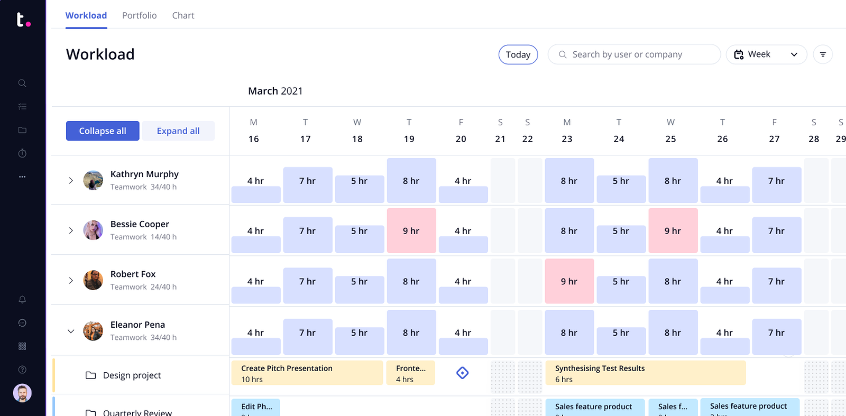The image size is (846, 416).
Task: Open notifications bell icon
Action: [22, 300]
